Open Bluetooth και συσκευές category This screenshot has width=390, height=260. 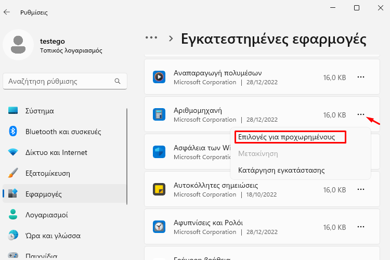pyautogui.click(x=64, y=132)
